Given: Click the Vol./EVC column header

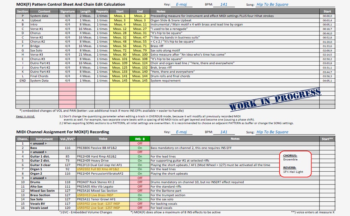Looking at the screenshot, I should pyautogui.click(x=68, y=139).
